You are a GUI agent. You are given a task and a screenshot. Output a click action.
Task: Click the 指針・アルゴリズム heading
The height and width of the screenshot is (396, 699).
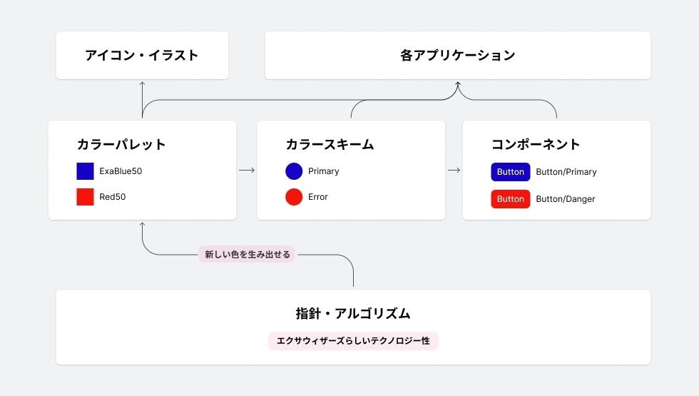(x=353, y=313)
